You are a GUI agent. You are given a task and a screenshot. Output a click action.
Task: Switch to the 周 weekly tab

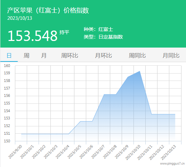(x=26, y=56)
